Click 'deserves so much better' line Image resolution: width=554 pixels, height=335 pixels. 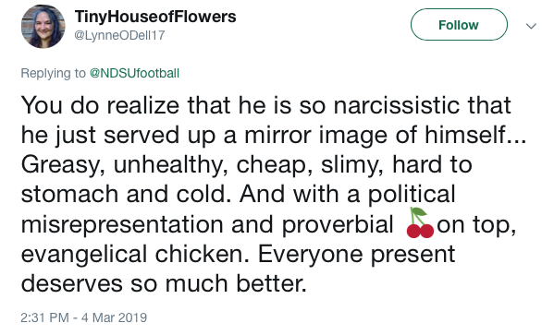point(164,283)
